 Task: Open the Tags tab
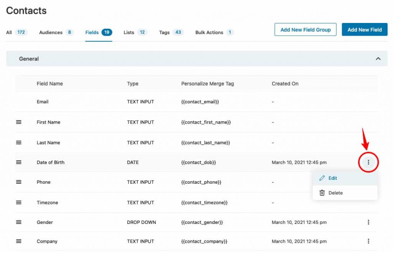point(172,32)
